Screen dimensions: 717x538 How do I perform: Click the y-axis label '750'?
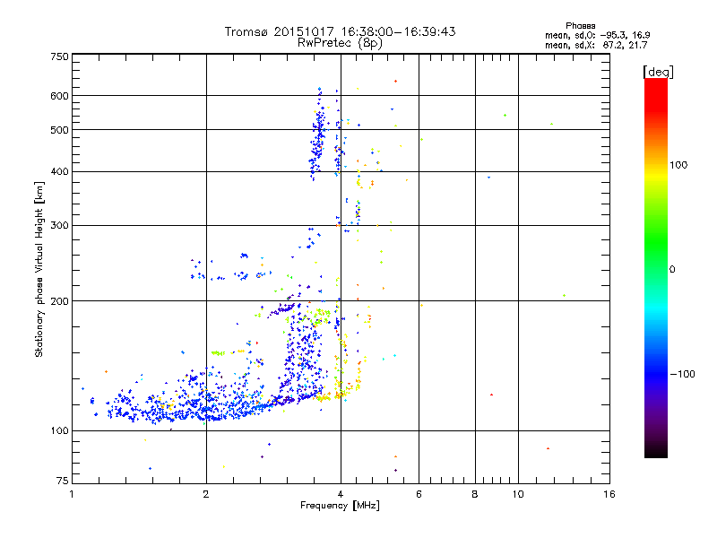[x=59, y=56]
